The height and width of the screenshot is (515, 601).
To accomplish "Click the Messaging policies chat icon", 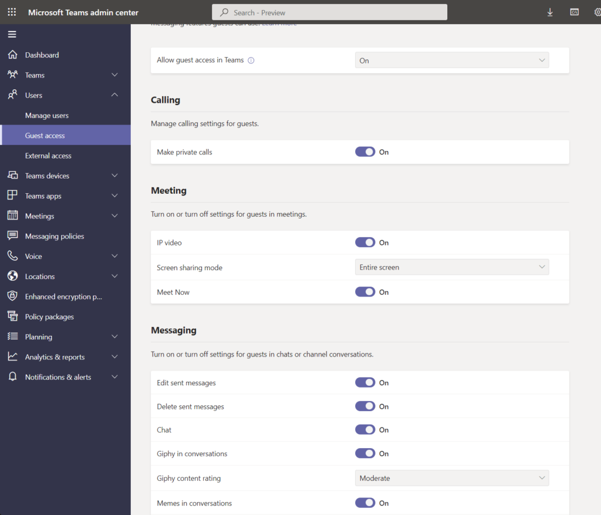I will [13, 235].
